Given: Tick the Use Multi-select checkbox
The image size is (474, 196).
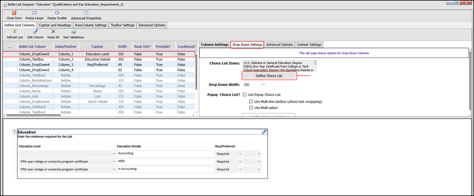Looking at the screenshot, I should [x=251, y=107].
